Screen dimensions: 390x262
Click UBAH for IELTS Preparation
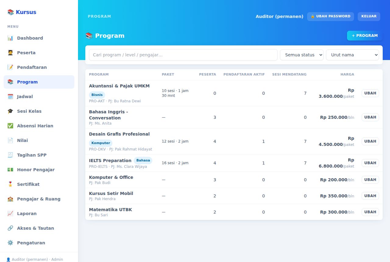370,163
